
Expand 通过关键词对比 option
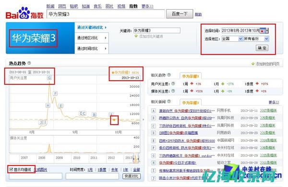click(x=92, y=27)
